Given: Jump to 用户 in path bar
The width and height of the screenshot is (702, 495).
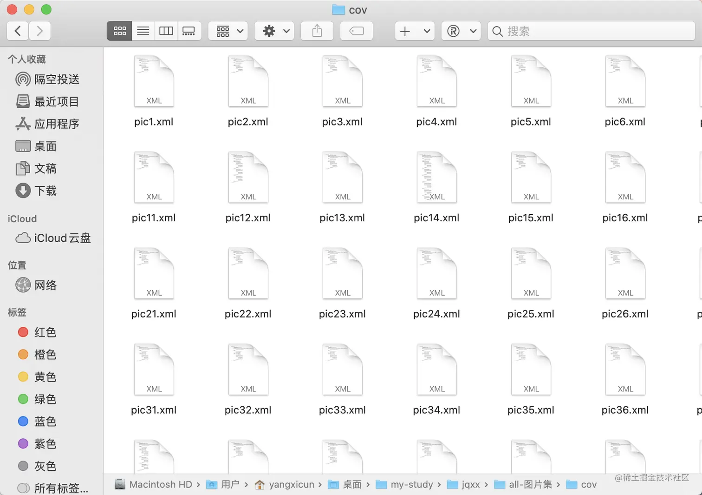Looking at the screenshot, I should 222,484.
